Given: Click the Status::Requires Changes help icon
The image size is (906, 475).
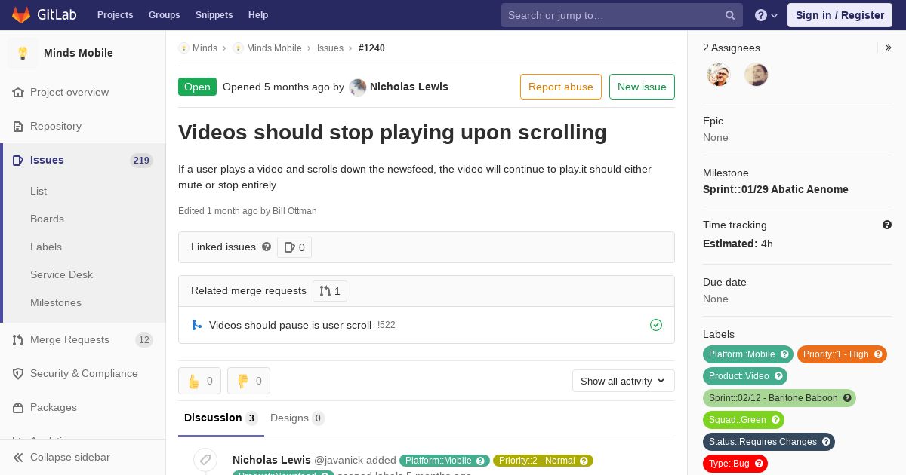Looking at the screenshot, I should 826,442.
